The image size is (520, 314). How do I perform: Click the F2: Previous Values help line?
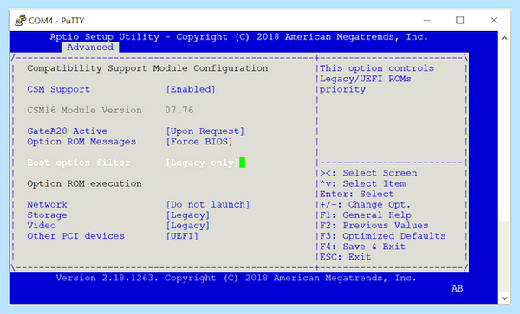click(x=374, y=226)
